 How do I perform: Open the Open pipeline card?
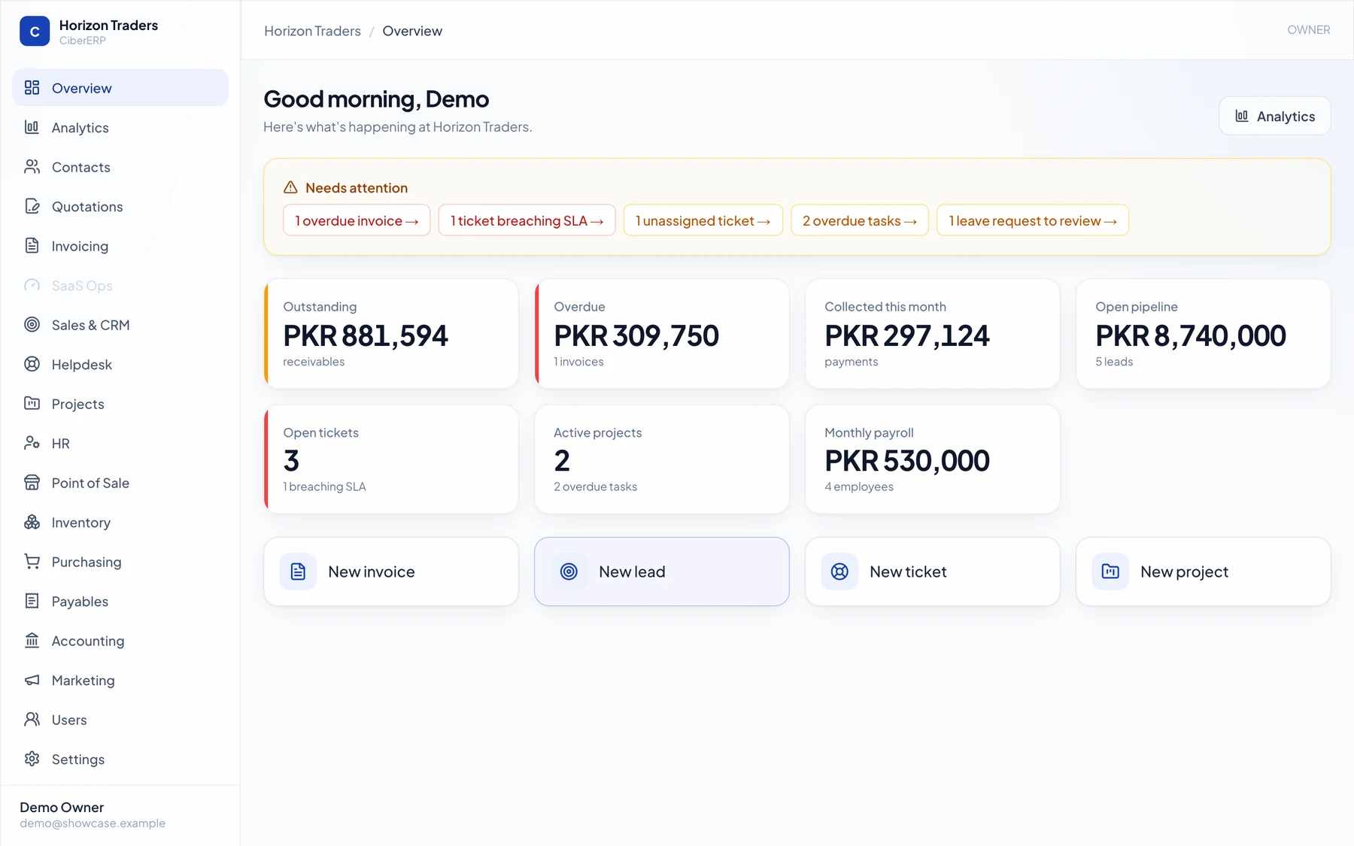(x=1204, y=334)
